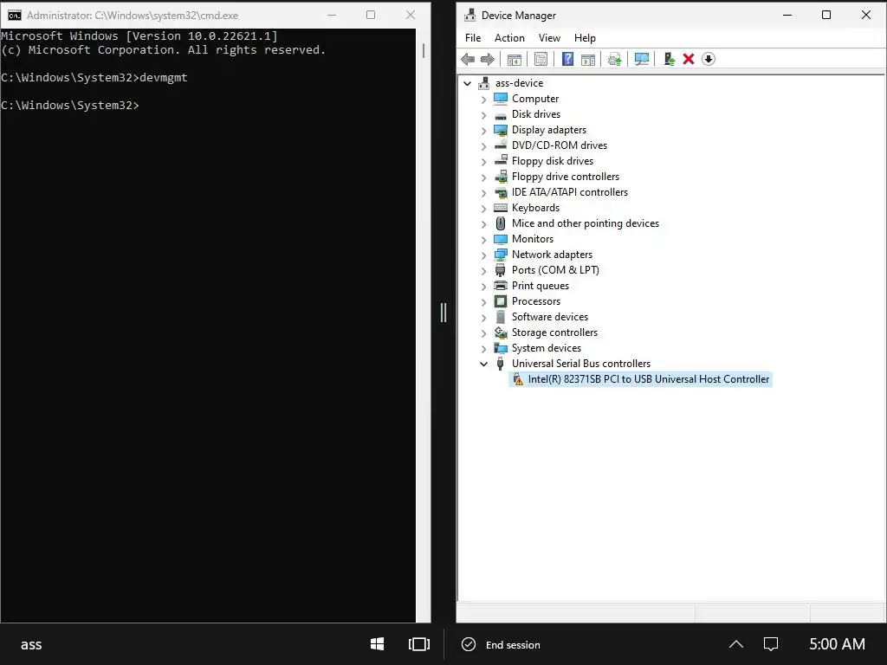Collapse the Universal Serial Bus controllers node
Viewport: 887px width, 665px height.
(x=483, y=365)
